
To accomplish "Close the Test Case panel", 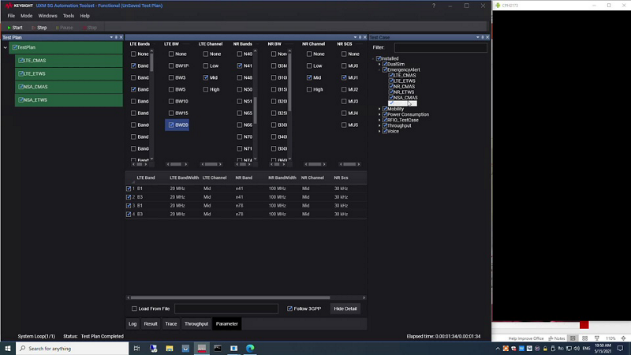I will coord(487,37).
